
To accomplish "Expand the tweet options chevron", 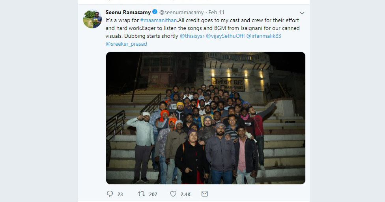I will tap(302, 13).
